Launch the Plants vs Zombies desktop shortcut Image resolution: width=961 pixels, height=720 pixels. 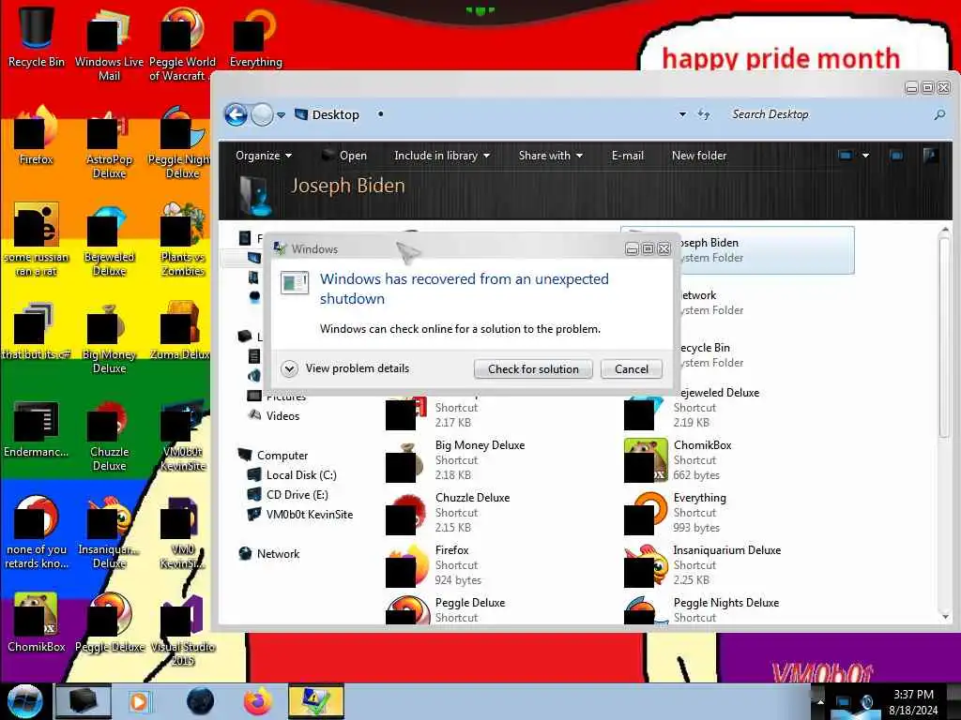[x=182, y=239]
